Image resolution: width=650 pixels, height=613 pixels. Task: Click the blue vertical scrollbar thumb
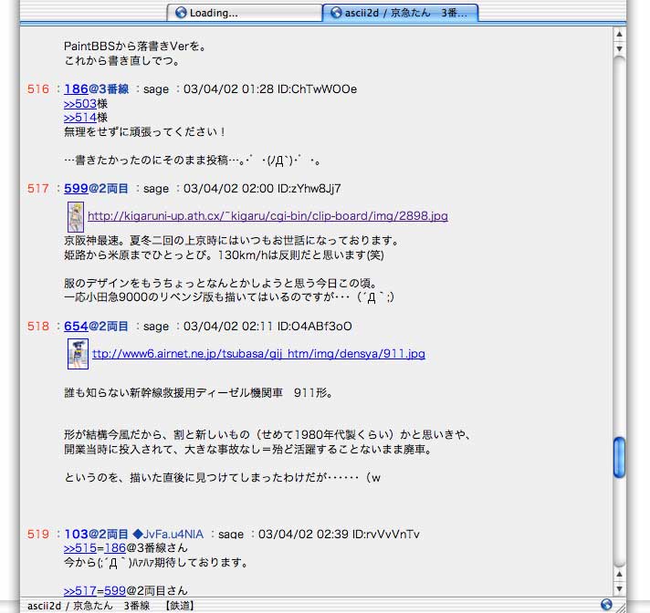click(619, 457)
